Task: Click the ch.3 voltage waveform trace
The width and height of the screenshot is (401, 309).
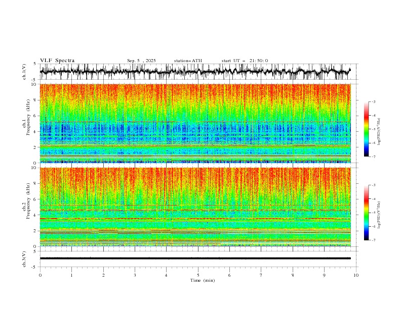Action: pyautogui.click(x=195, y=259)
